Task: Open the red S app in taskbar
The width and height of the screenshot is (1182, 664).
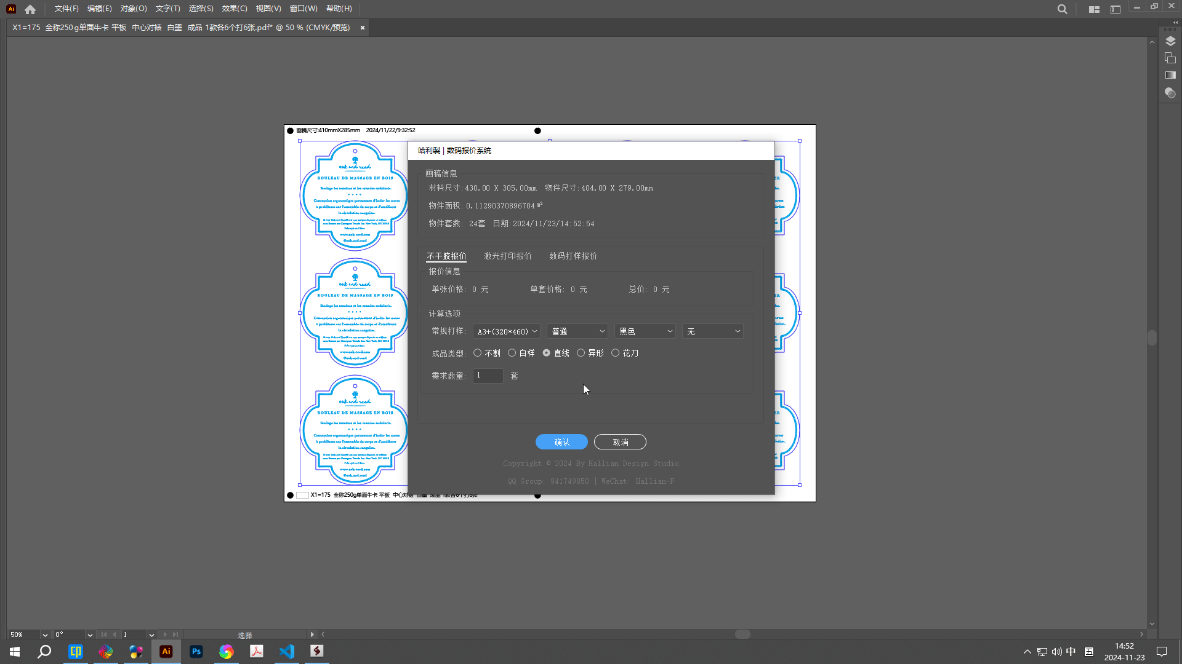Action: (317, 652)
